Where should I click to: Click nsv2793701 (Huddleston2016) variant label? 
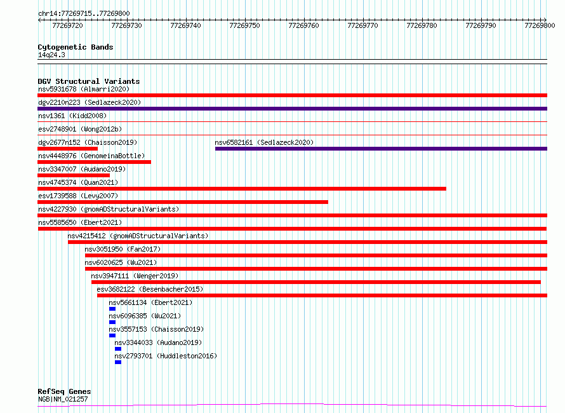point(166,356)
